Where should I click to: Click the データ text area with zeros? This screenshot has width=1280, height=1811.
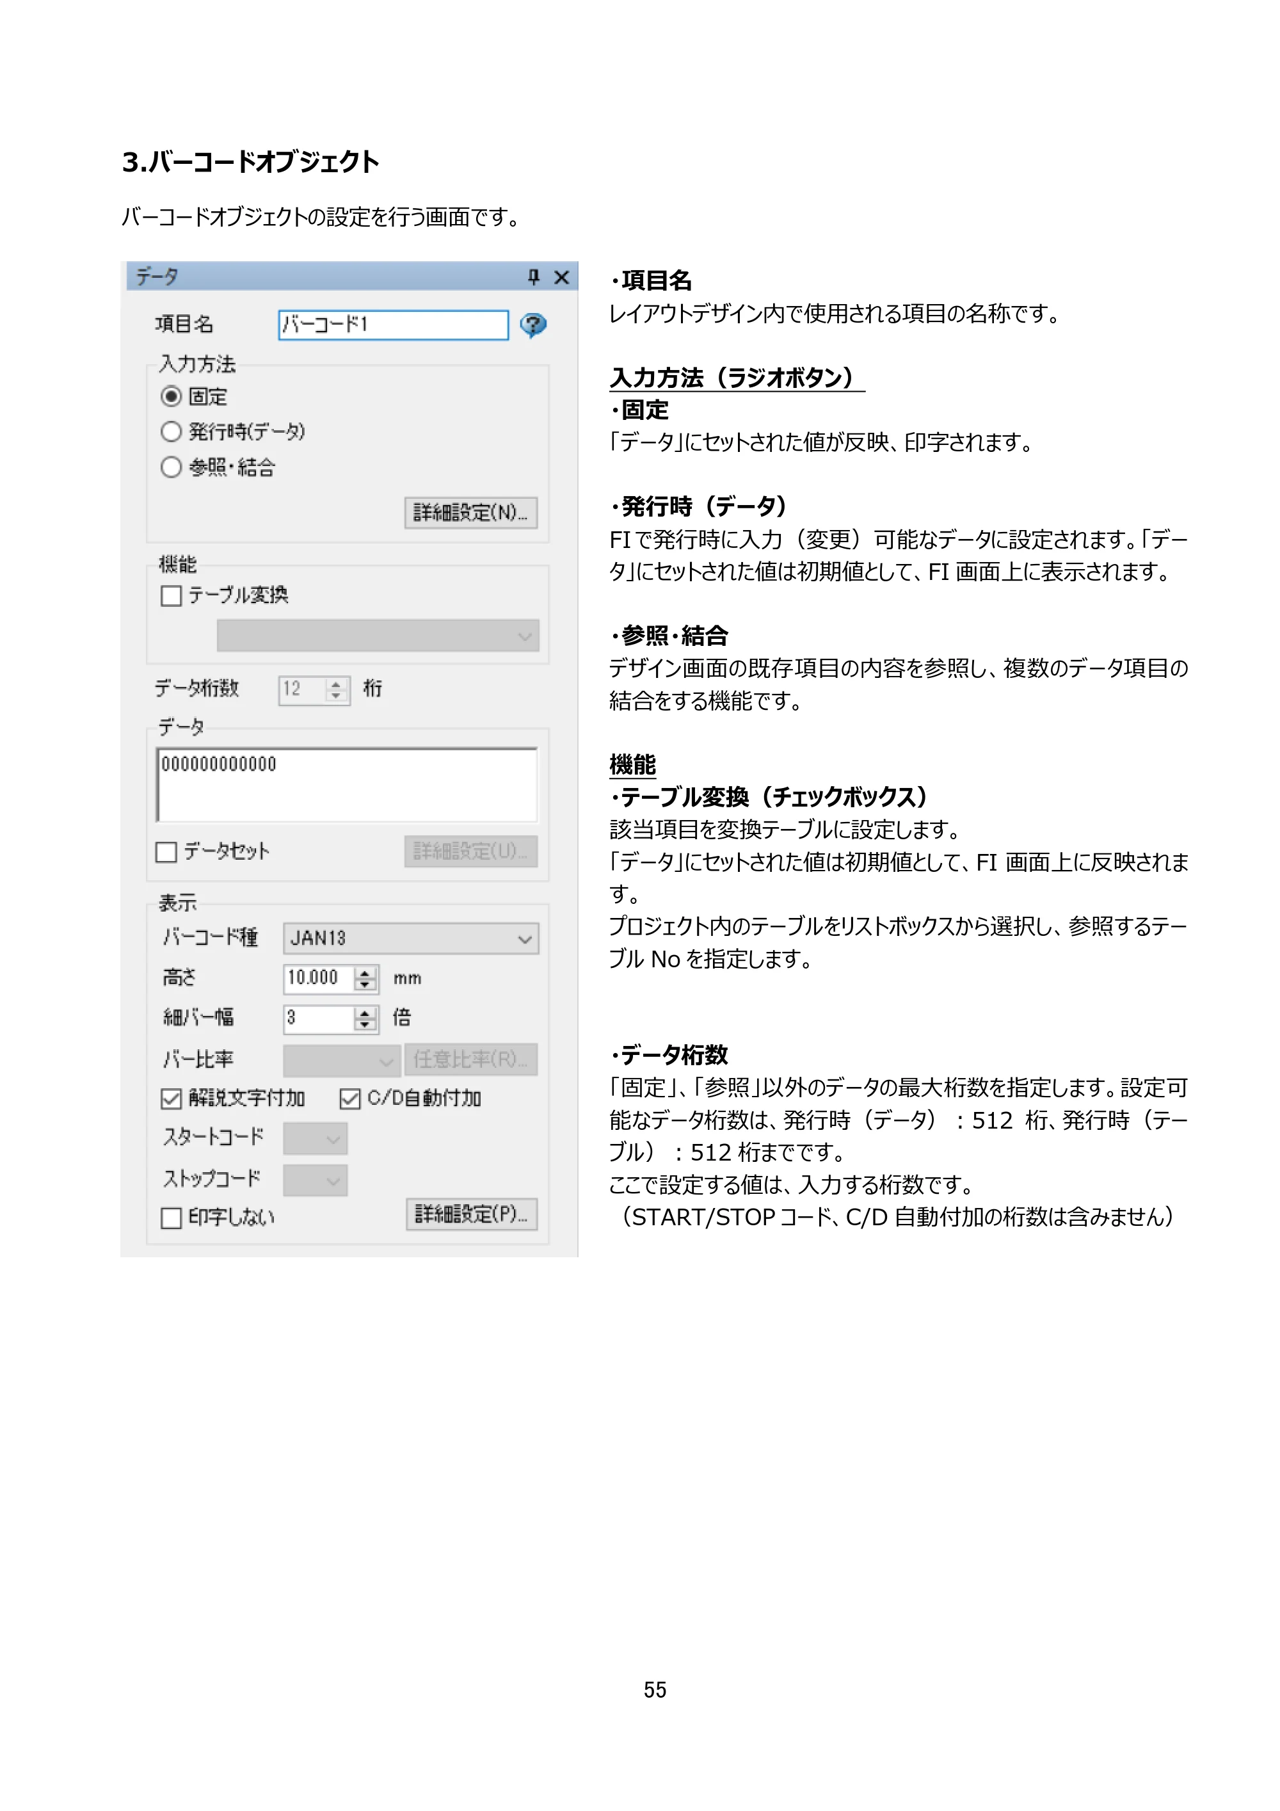point(347,785)
